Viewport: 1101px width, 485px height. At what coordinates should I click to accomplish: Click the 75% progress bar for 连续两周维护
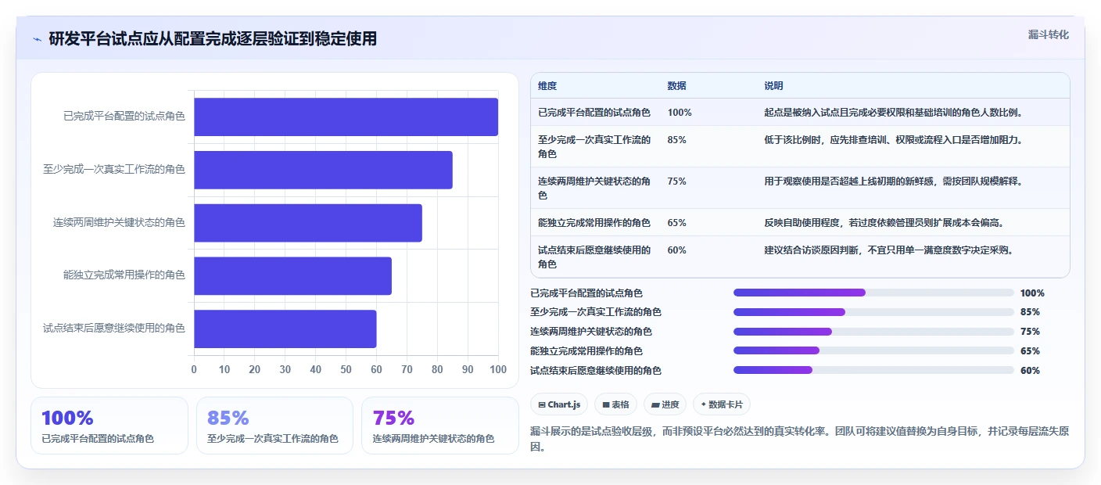(873, 332)
